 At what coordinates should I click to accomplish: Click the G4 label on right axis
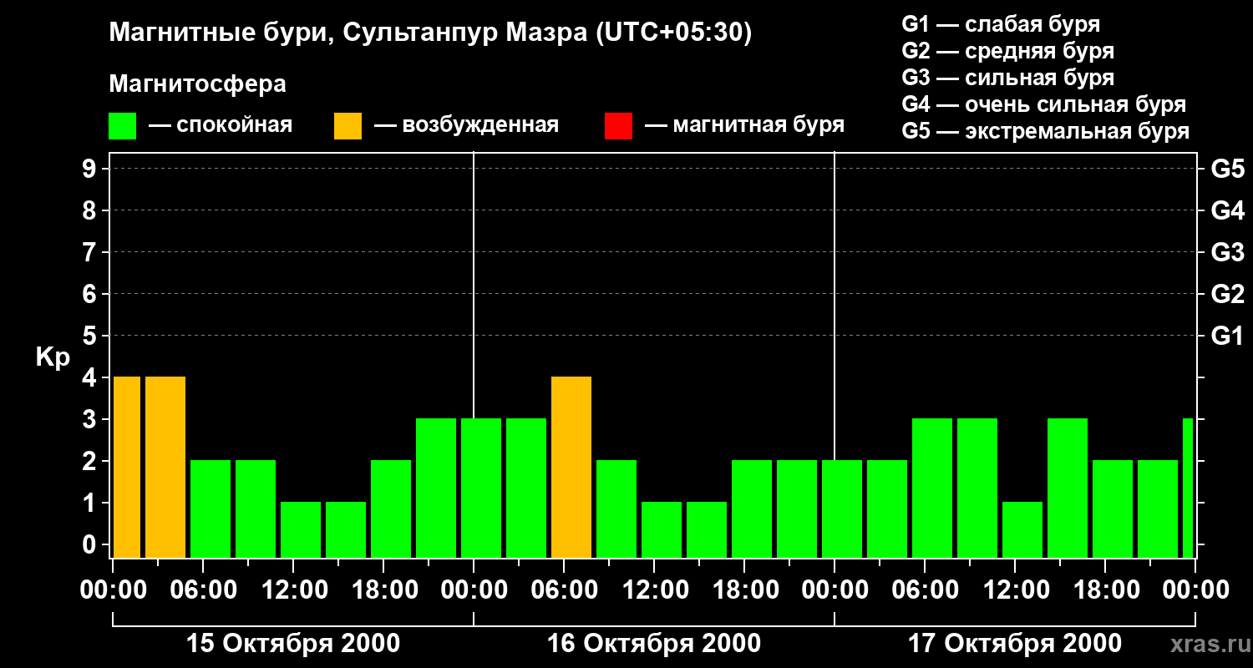coord(1227,211)
